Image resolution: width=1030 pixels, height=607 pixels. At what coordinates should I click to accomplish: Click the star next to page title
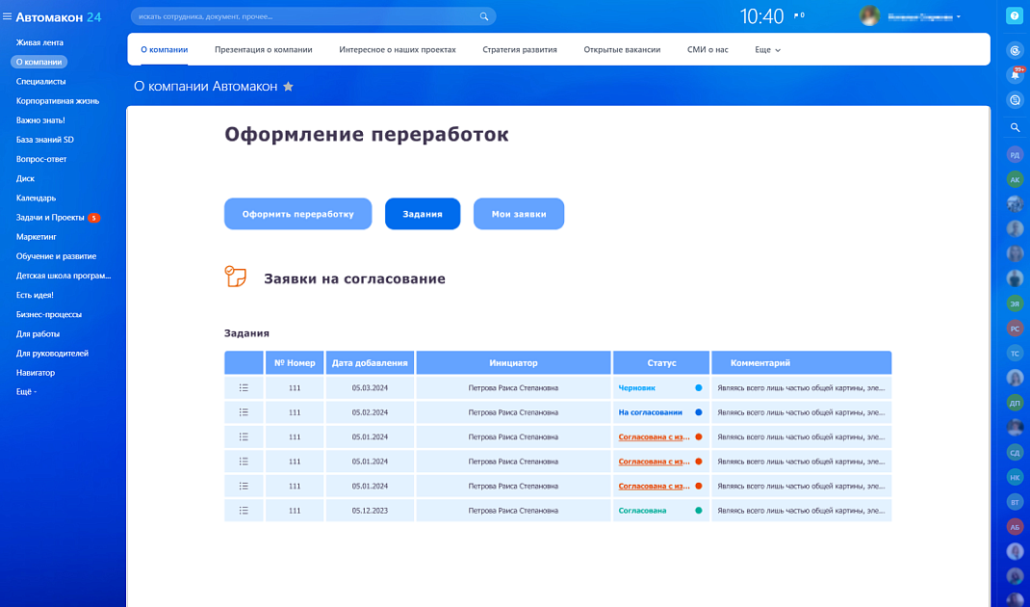click(x=288, y=87)
